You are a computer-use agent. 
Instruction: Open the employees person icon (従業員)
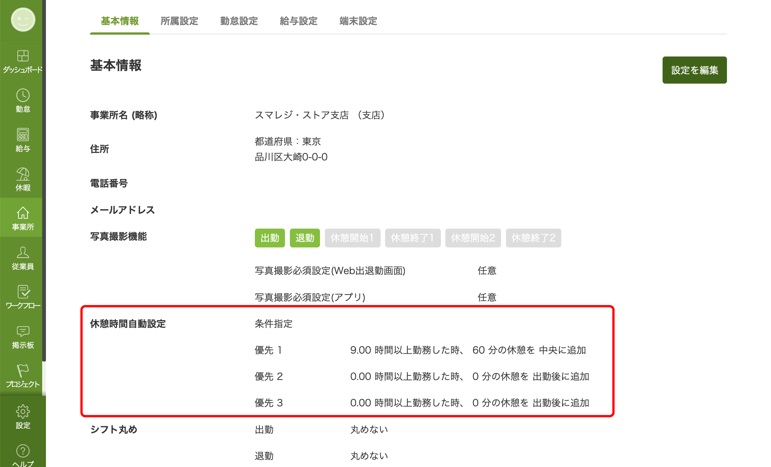23,253
